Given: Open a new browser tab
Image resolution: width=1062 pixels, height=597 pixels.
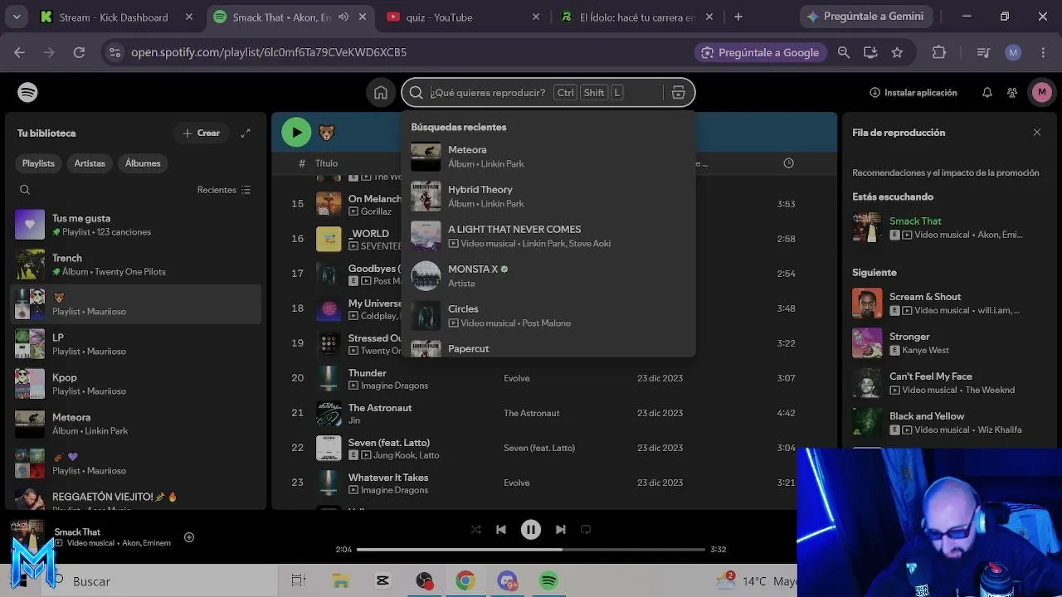Looking at the screenshot, I should 738,17.
